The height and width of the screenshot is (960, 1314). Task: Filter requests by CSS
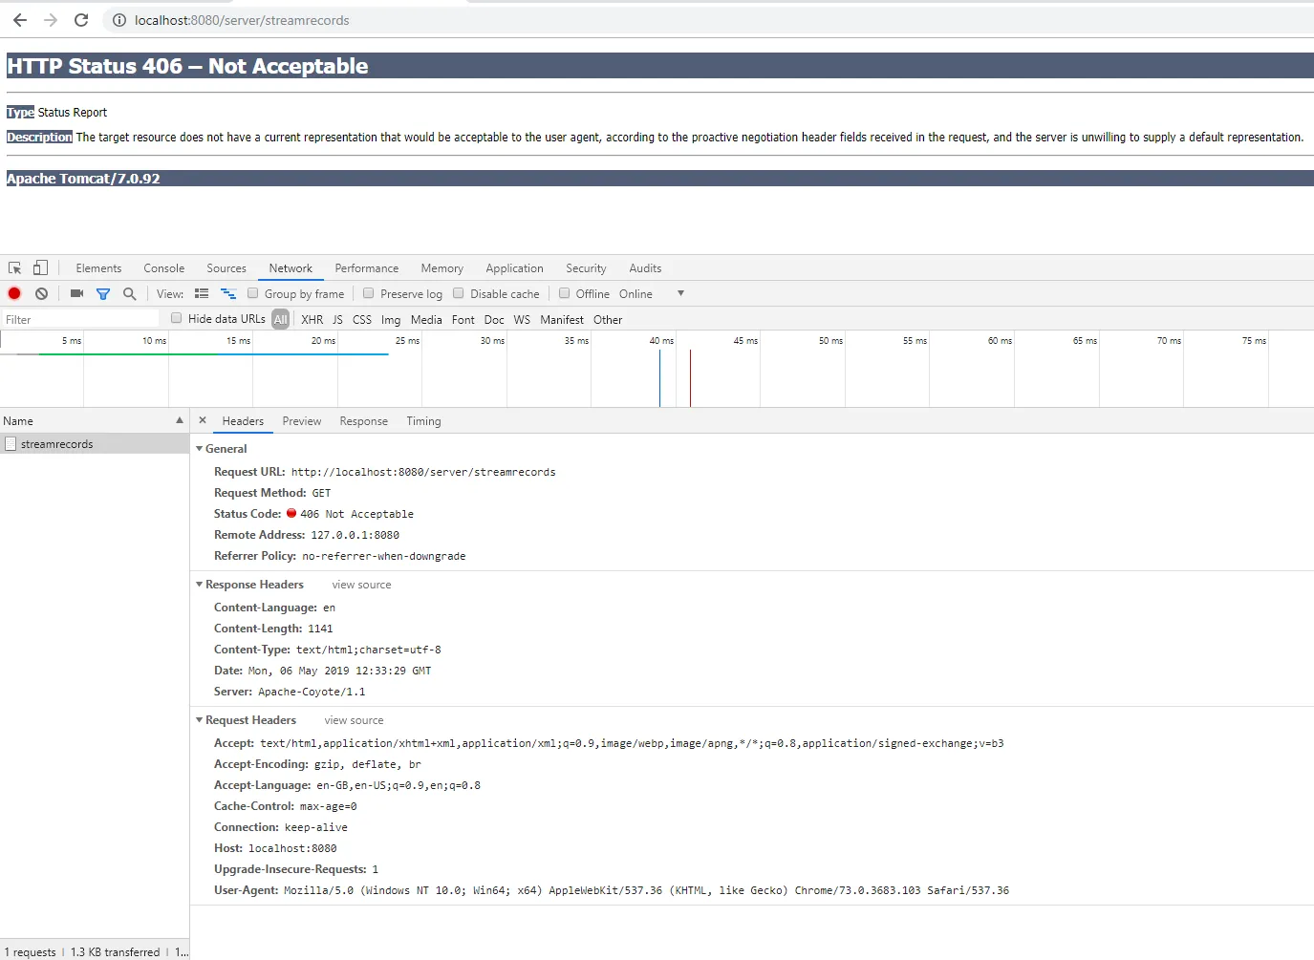pyautogui.click(x=362, y=320)
